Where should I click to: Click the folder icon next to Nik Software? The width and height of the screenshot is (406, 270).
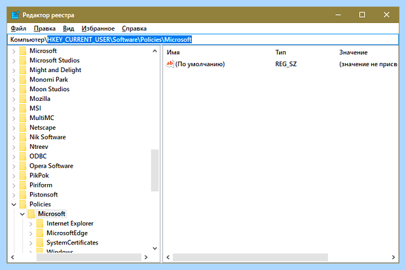(x=23, y=137)
